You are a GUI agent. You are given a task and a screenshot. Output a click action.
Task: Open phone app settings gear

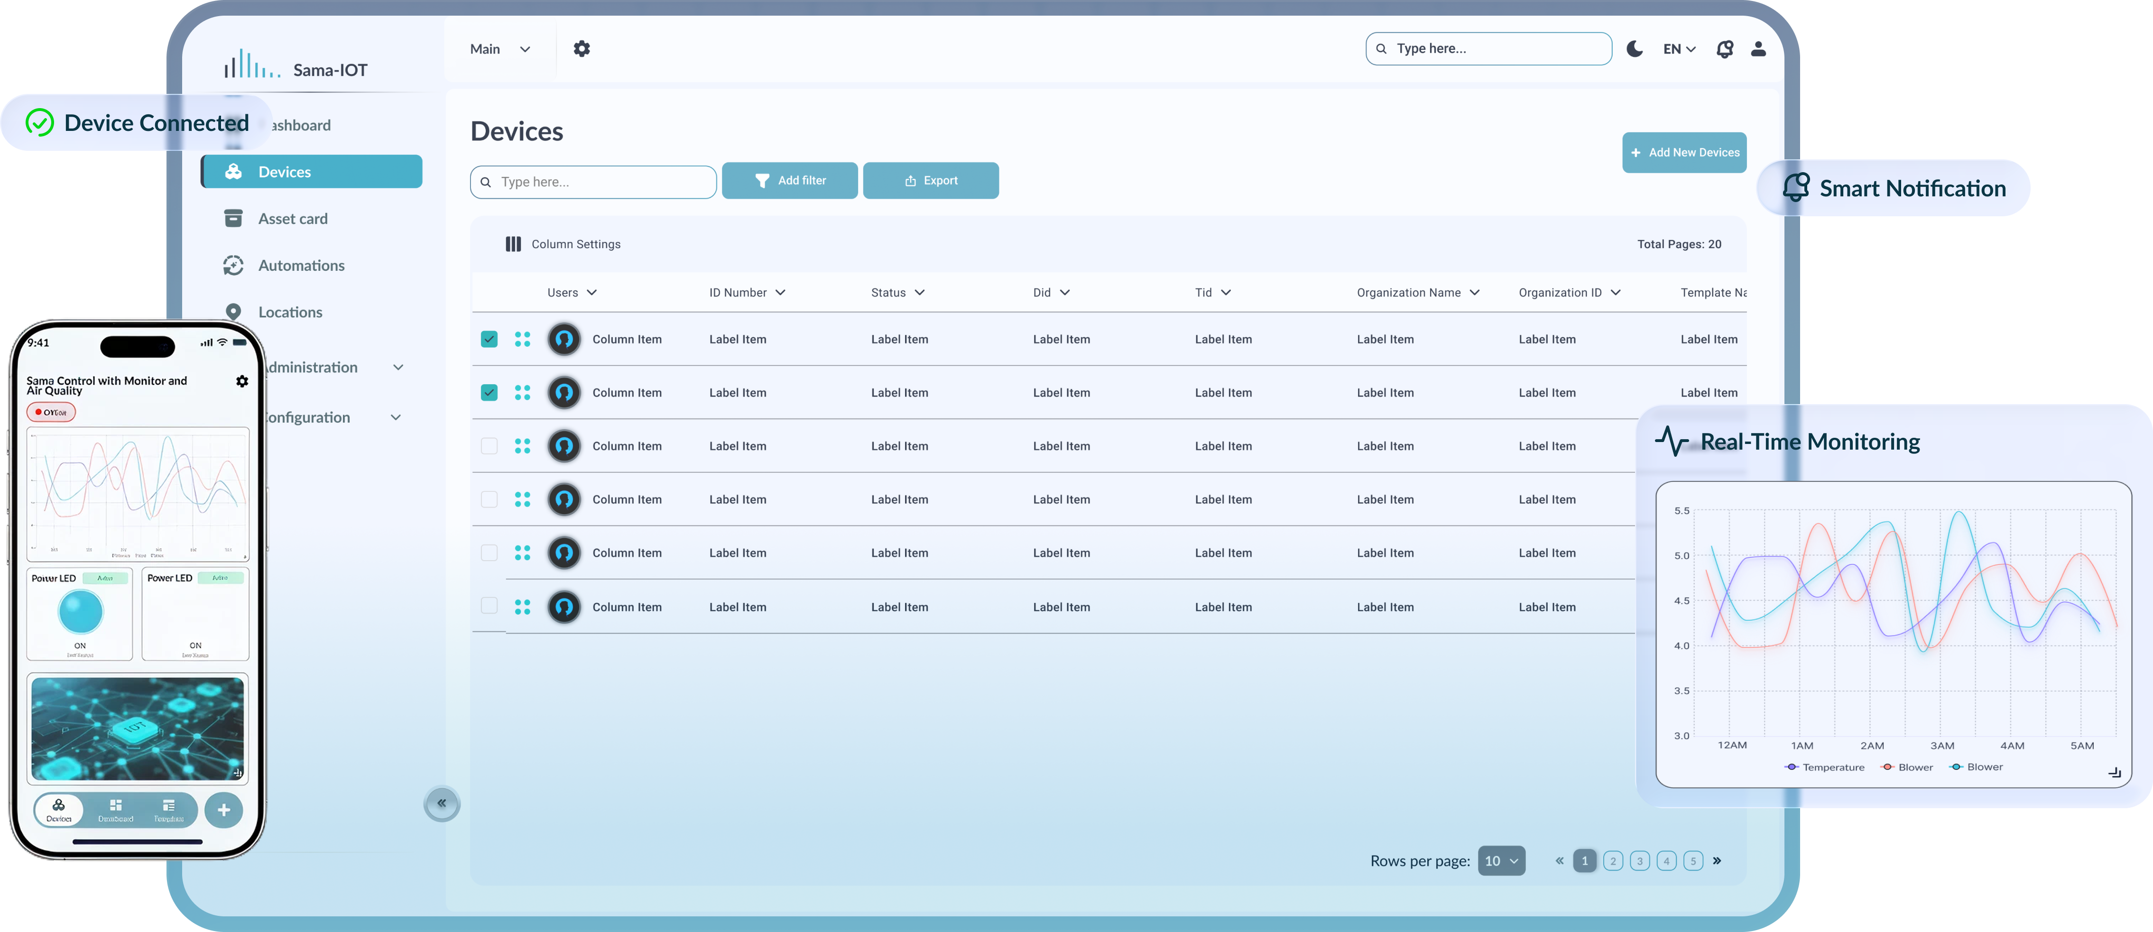click(242, 381)
